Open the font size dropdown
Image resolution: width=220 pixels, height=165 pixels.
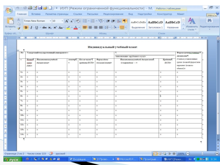point(62,21)
